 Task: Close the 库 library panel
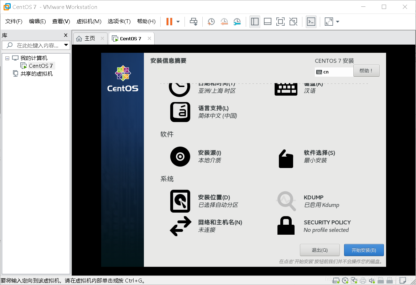[66, 35]
